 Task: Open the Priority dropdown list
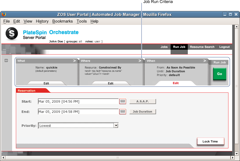116,126
